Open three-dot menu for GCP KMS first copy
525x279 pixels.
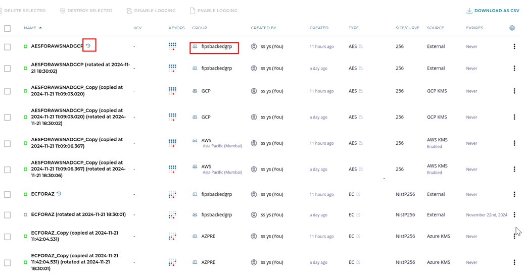[x=514, y=91]
